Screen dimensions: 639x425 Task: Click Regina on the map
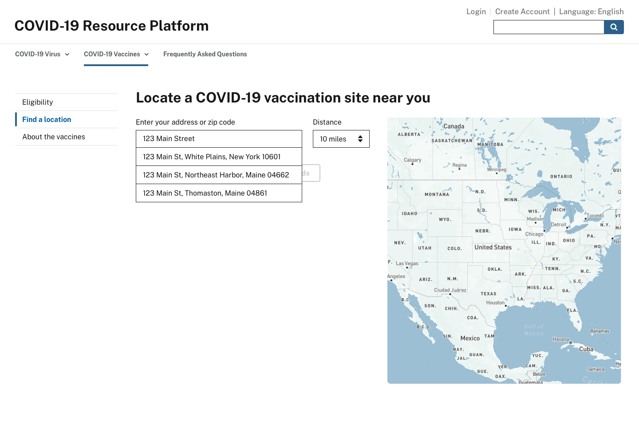tap(459, 165)
